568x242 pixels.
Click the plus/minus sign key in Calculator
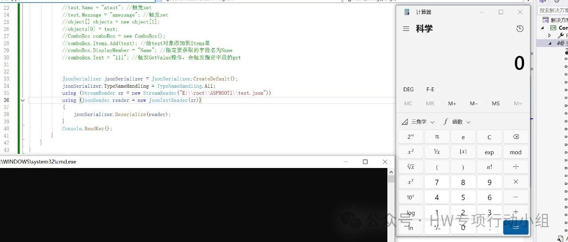tap(437, 227)
